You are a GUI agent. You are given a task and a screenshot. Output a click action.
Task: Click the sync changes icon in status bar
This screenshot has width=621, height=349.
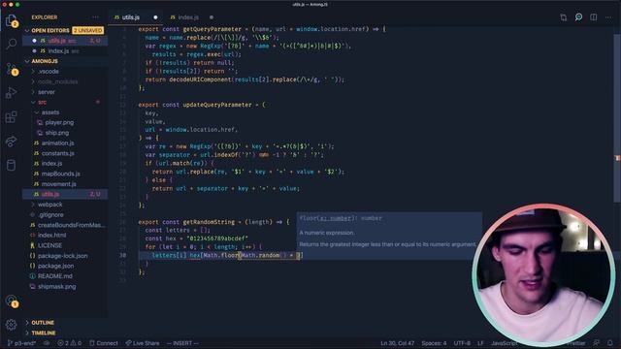point(47,343)
